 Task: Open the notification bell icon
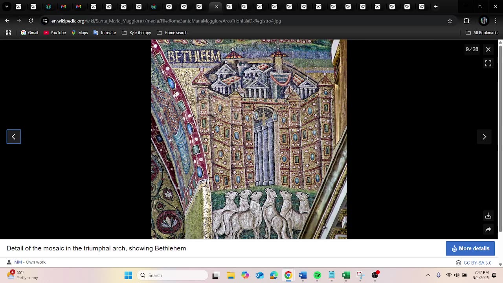click(x=494, y=275)
